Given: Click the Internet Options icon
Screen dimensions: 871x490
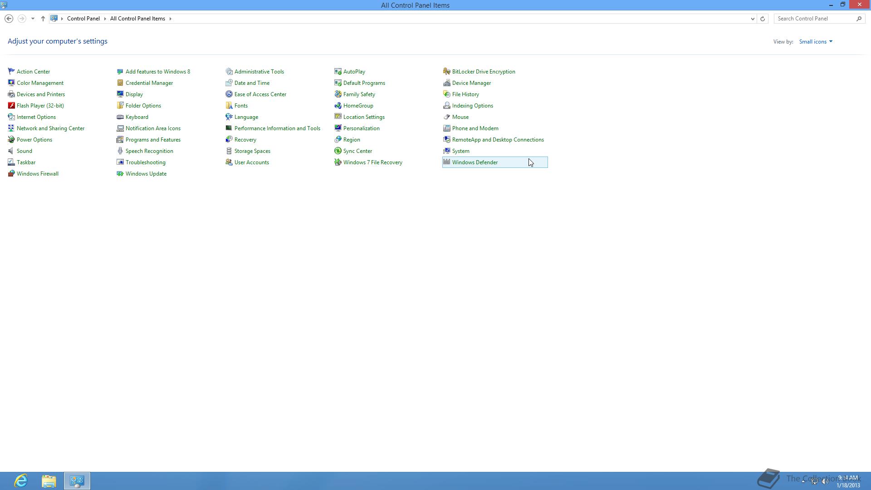Looking at the screenshot, I should point(11,117).
